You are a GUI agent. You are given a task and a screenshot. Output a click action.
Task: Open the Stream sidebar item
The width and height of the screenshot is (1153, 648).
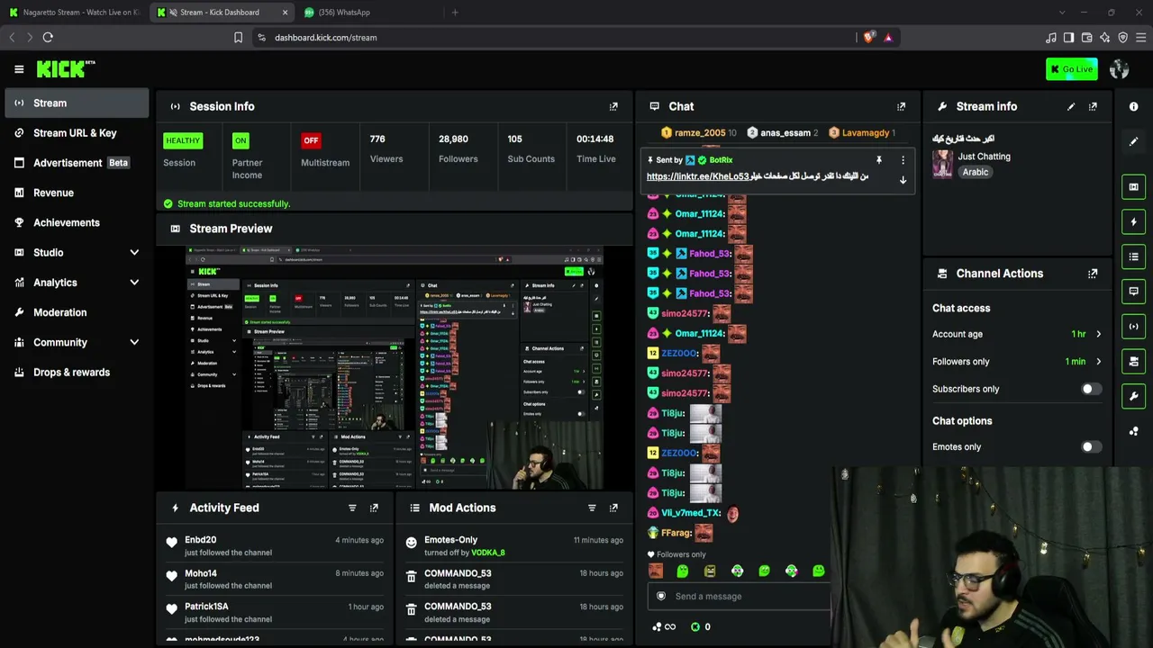pyautogui.click(x=77, y=103)
